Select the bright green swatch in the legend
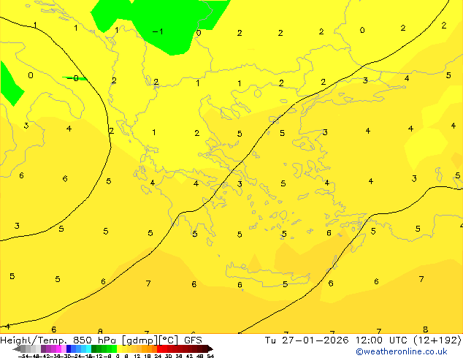 tap(114, 349)
